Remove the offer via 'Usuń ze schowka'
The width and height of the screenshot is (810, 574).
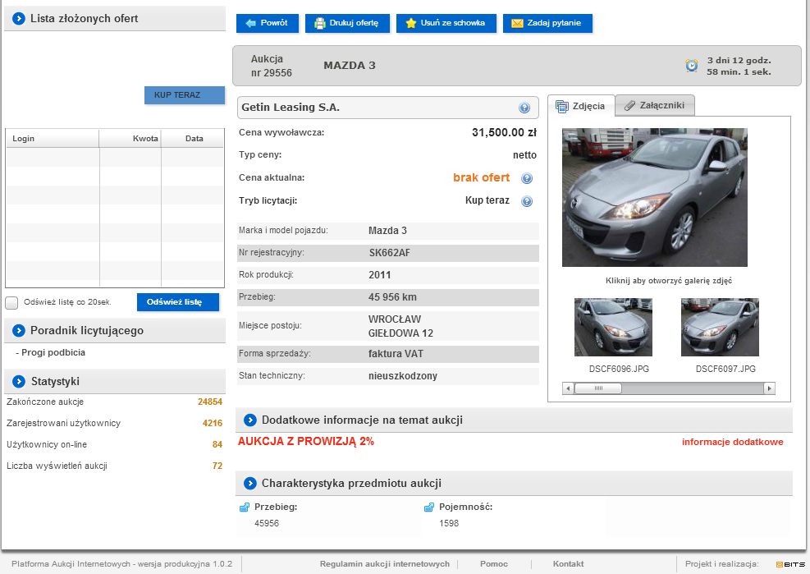(446, 23)
